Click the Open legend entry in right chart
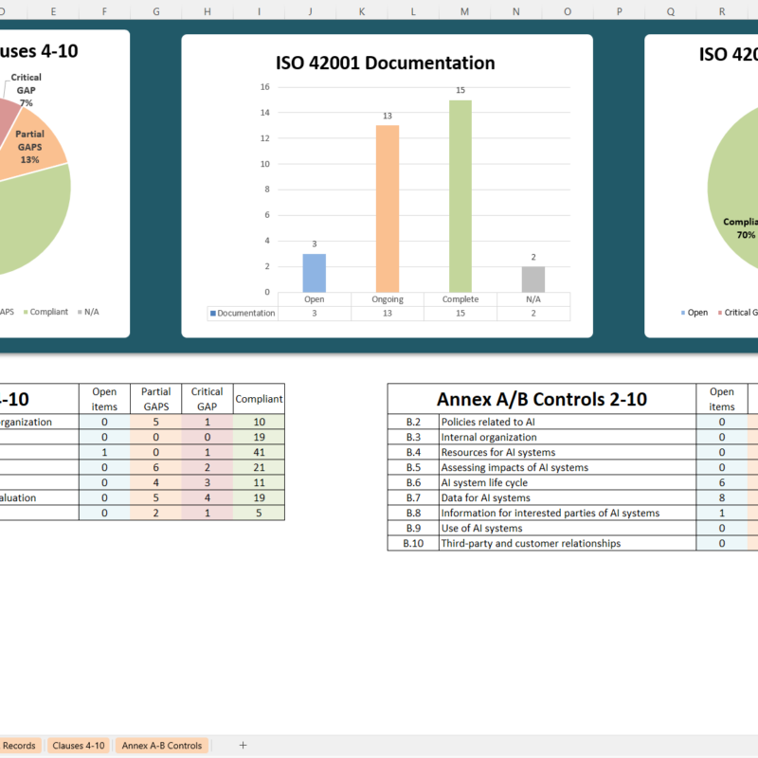Viewport: 758px width, 758px height. coord(697,312)
